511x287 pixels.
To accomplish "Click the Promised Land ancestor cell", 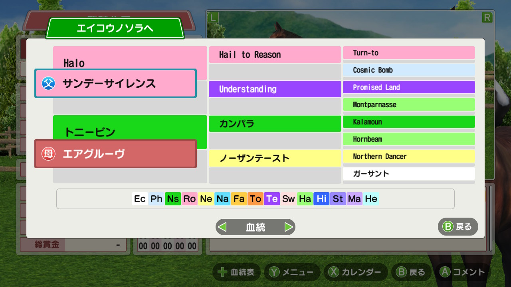I will pyautogui.click(x=409, y=87).
